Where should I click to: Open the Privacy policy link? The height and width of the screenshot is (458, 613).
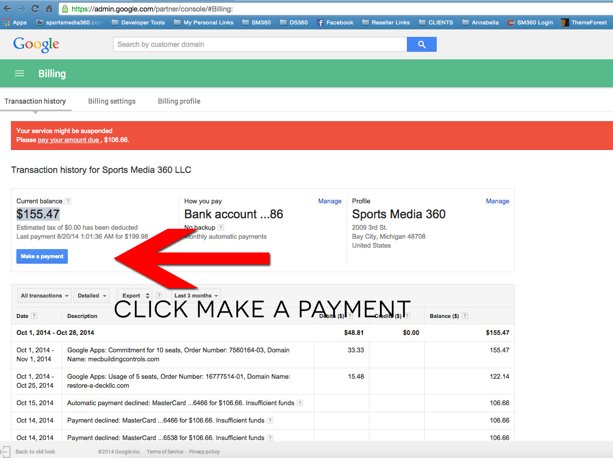tap(204, 452)
